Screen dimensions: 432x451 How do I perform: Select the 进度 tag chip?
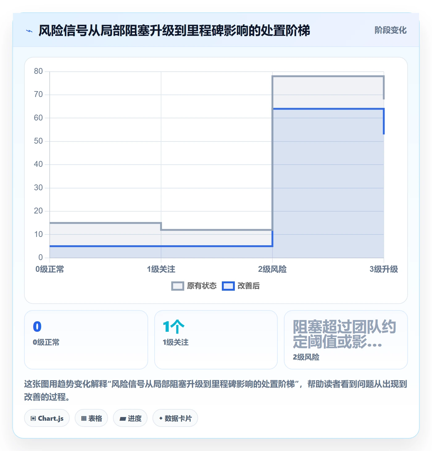point(130,418)
